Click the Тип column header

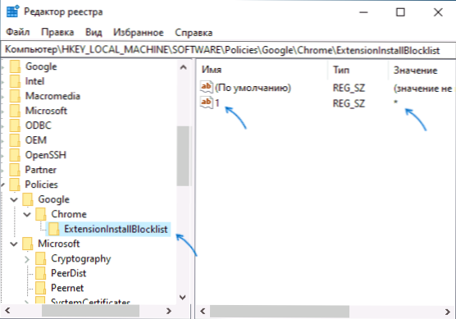[358, 70]
